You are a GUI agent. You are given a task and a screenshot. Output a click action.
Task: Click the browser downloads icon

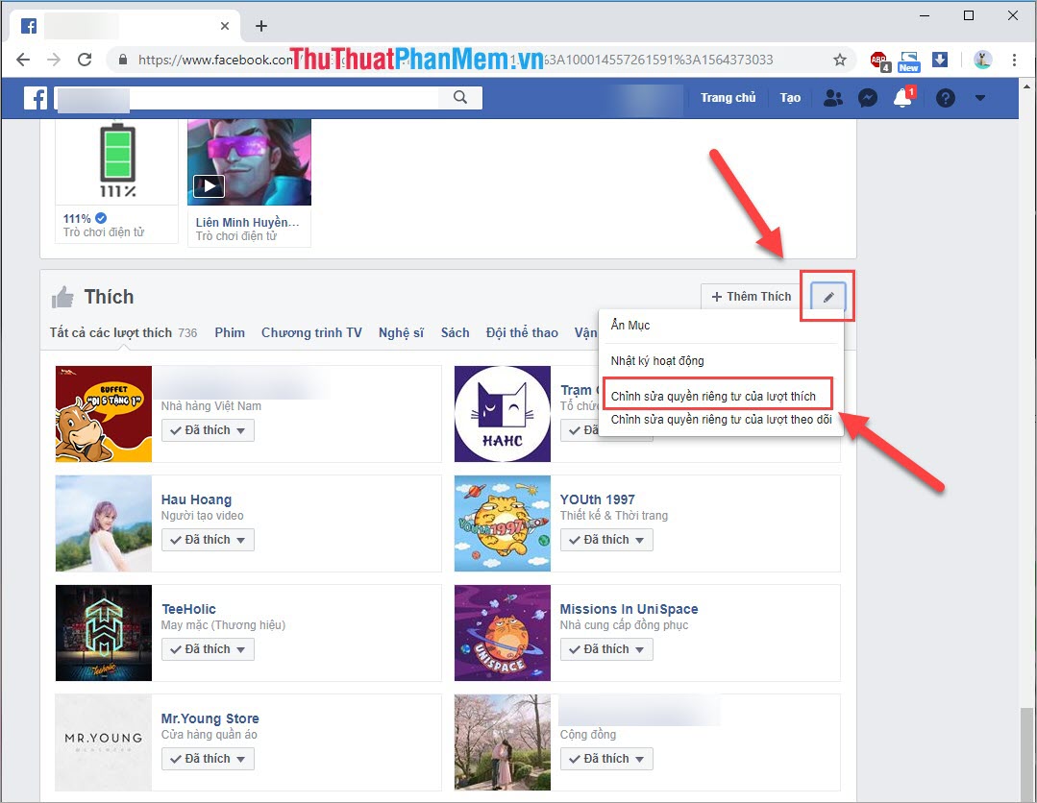coord(940,59)
